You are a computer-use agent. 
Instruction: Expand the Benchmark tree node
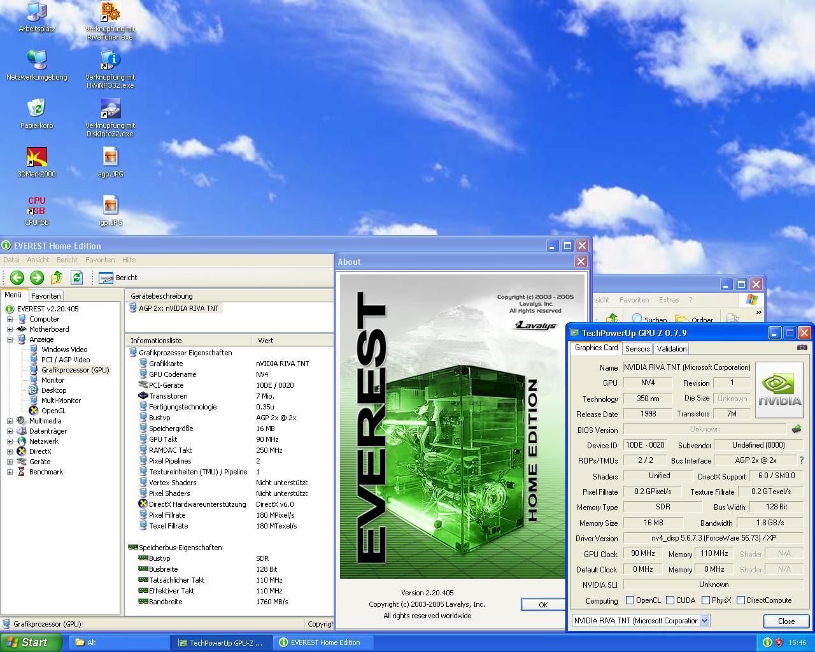coord(10,472)
